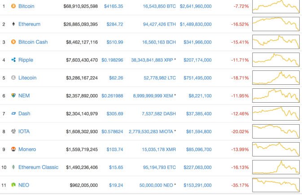The height and width of the screenshot is (195, 302).
Task: Click the Bitcoin coin icon
Action: tap(13, 6)
